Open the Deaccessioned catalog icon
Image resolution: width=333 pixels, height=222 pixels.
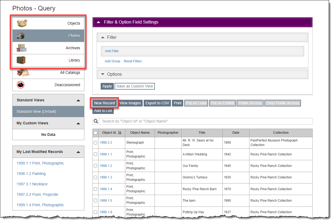pyautogui.click(x=21, y=85)
